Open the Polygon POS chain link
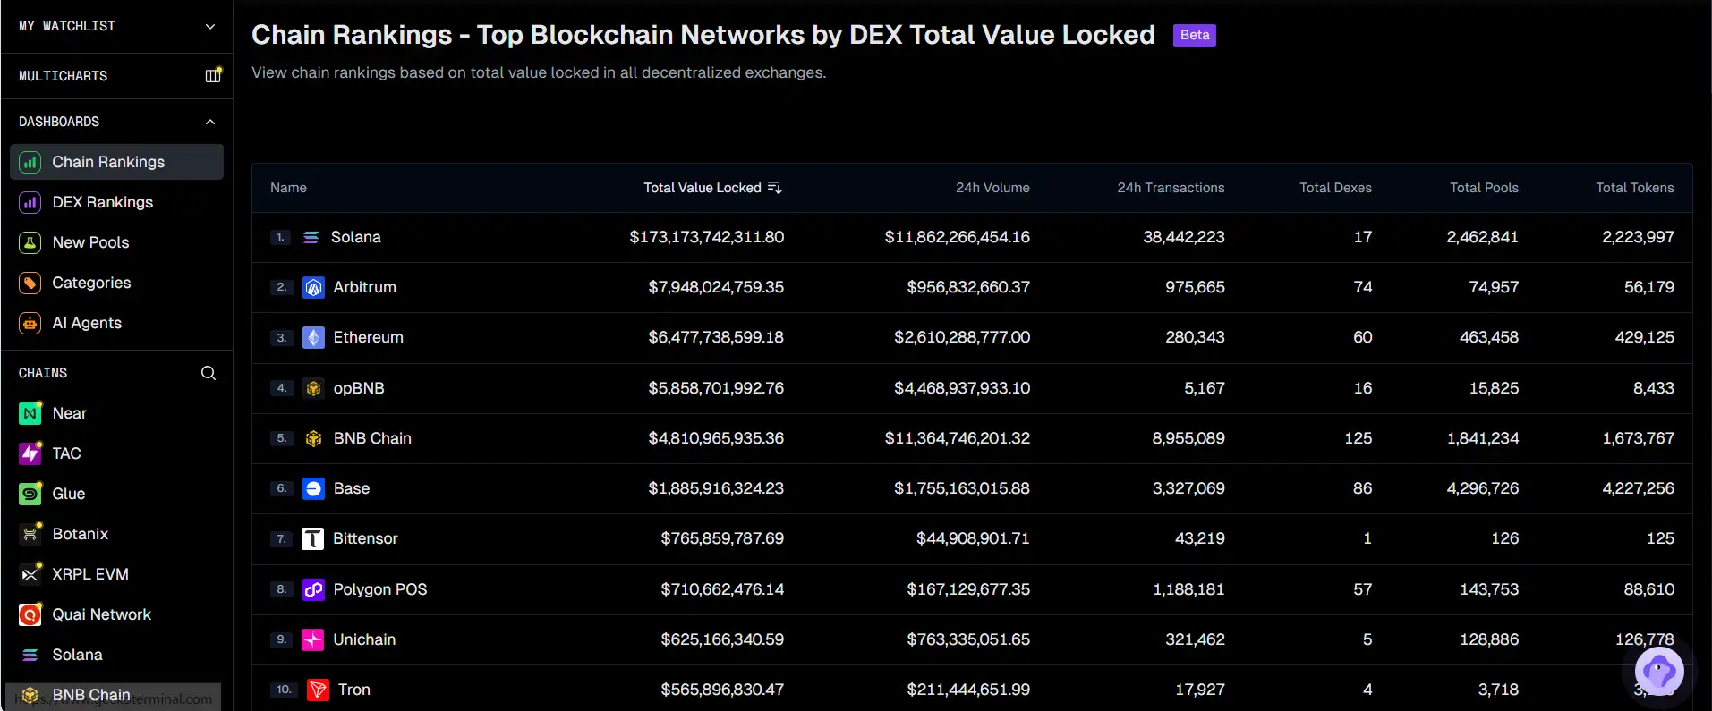Viewport: 1712px width, 711px height. [379, 589]
